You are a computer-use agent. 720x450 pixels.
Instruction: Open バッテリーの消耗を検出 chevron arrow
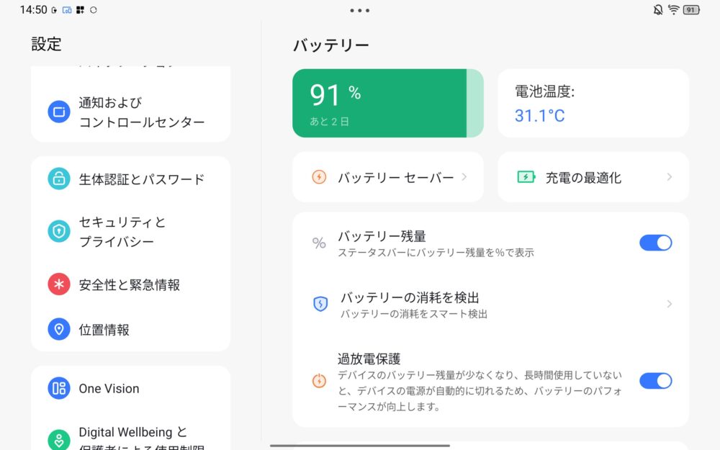(670, 304)
